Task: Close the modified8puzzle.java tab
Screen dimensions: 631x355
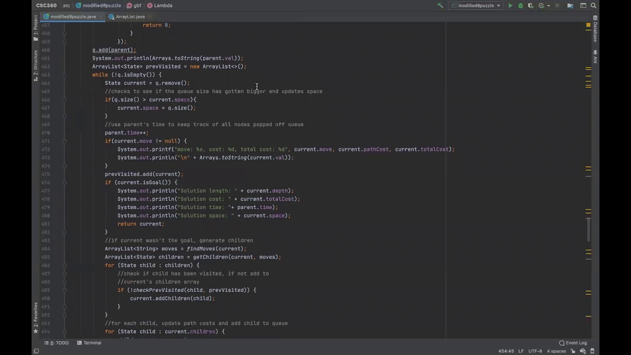Action: pyautogui.click(x=102, y=16)
